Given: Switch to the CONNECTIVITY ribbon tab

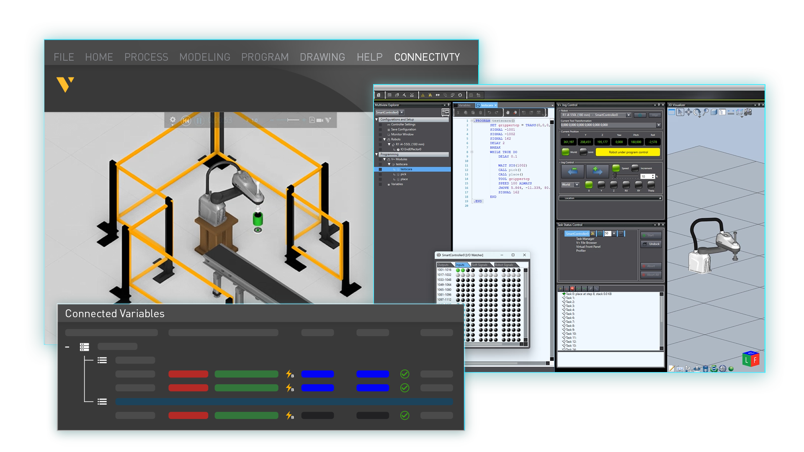Looking at the screenshot, I should (426, 57).
